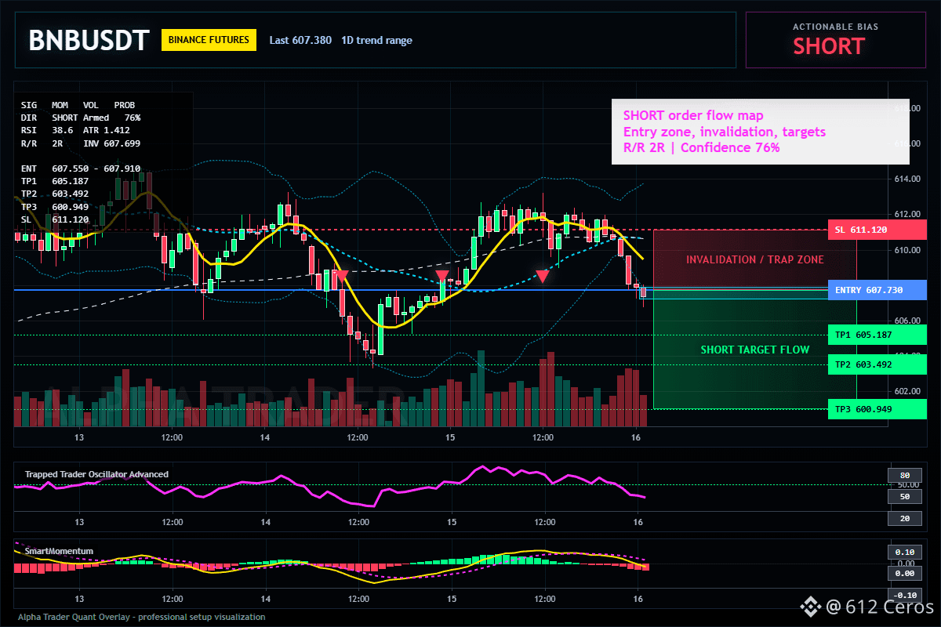Click the SmartMomentum indicator title
The image size is (941, 627).
point(59,551)
